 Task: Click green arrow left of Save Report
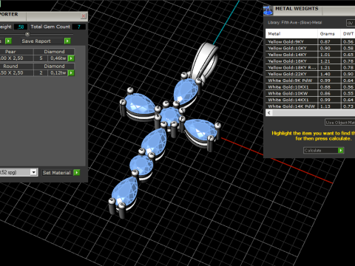pyautogui.click(x=8, y=41)
